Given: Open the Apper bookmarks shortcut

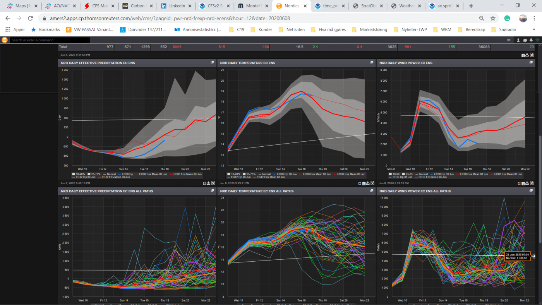Looking at the screenshot, I should point(15,29).
